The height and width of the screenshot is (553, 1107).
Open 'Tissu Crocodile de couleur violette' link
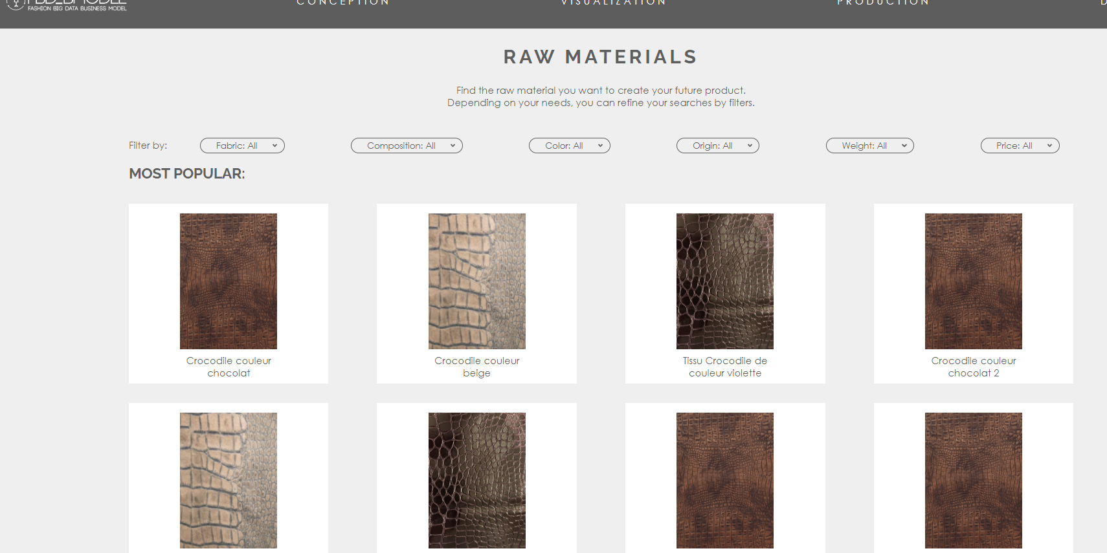tap(725, 367)
